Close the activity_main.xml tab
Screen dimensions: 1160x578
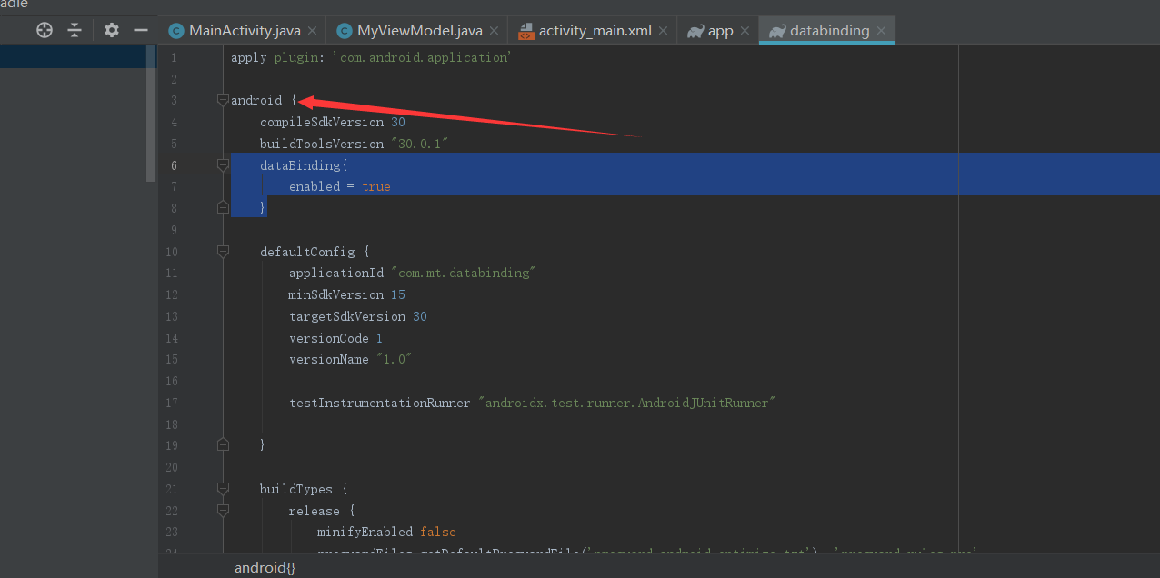pyautogui.click(x=664, y=31)
